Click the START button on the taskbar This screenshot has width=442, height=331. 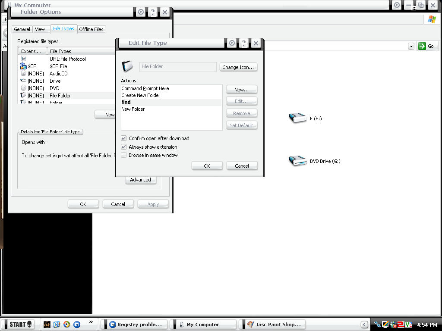[x=20, y=324]
